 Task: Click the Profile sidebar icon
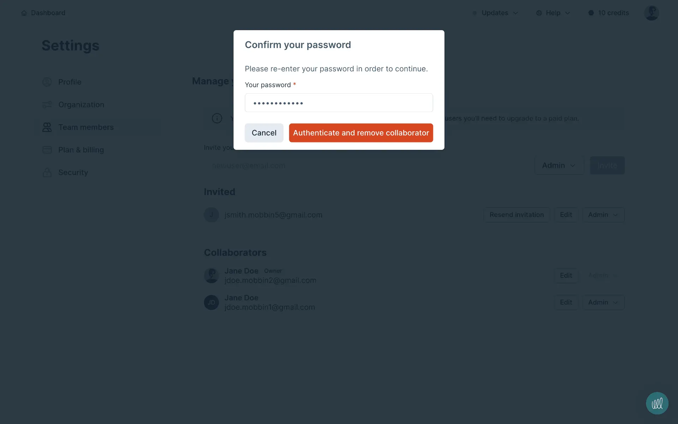click(x=47, y=82)
